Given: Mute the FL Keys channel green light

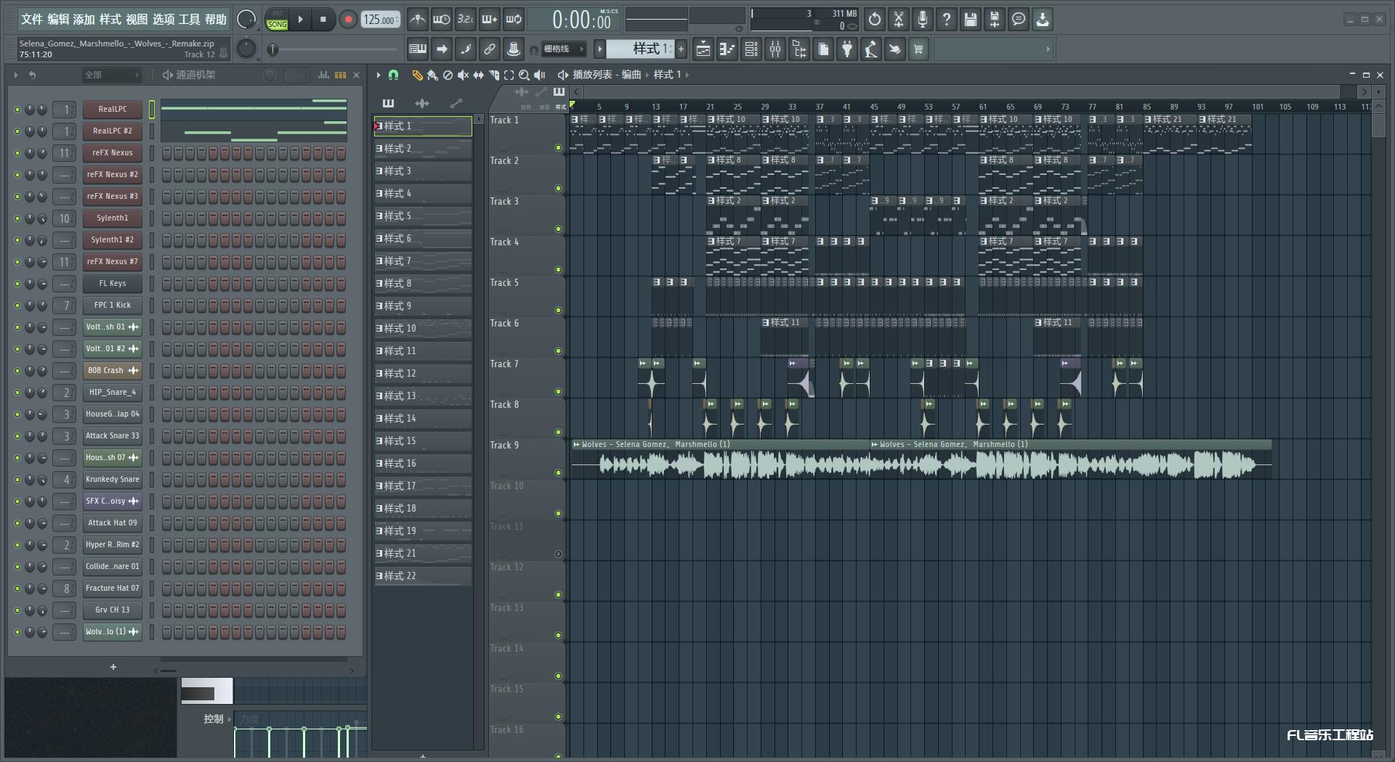Looking at the screenshot, I should [x=17, y=284].
